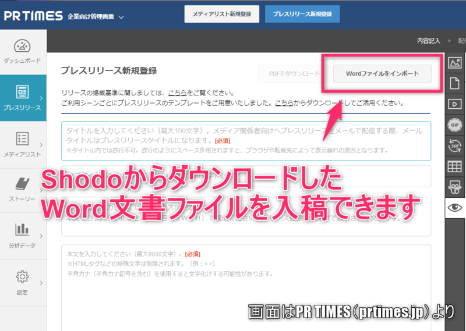
Task: Focus the title input field
Action: (x=246, y=141)
